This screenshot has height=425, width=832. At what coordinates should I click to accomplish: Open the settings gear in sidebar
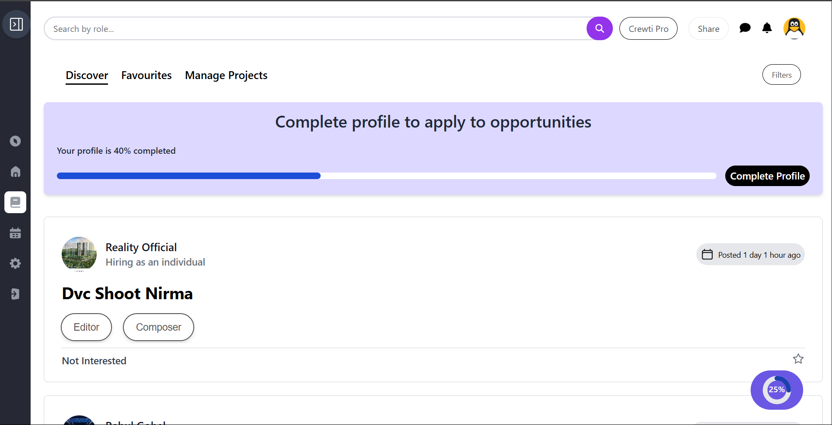[x=15, y=263]
